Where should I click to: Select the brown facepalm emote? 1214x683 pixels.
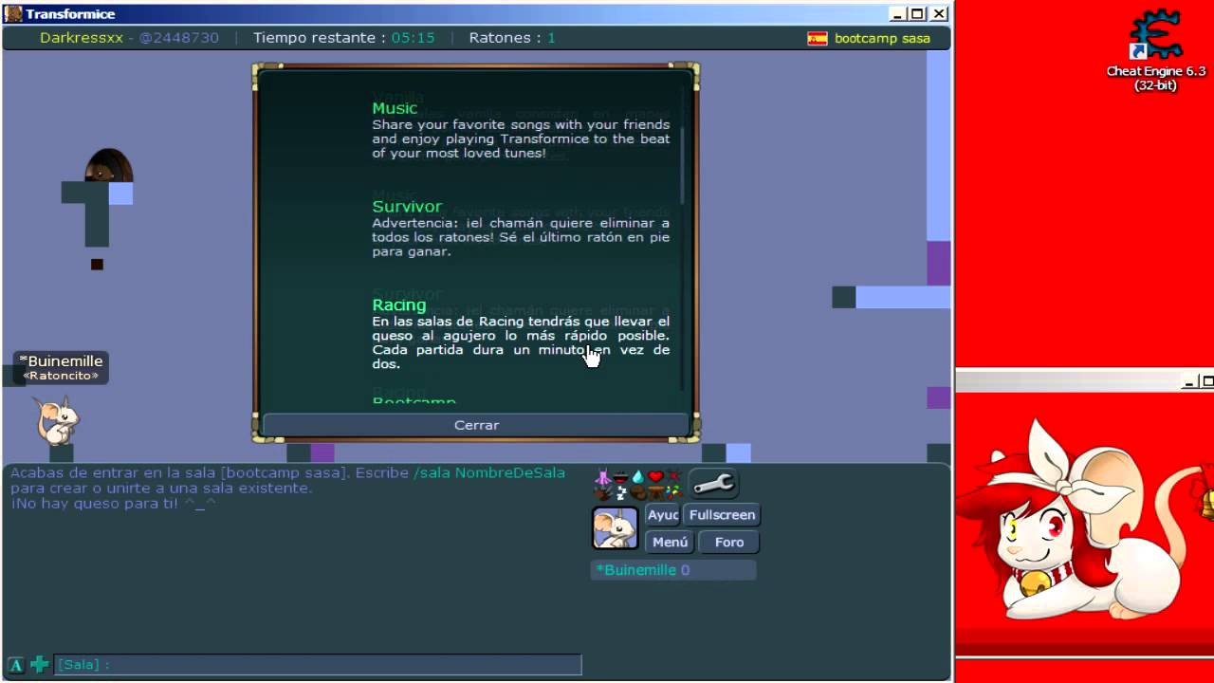tap(637, 493)
